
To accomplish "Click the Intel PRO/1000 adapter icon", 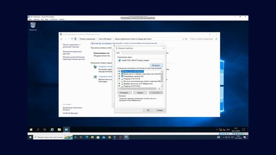I will tap(119, 60).
